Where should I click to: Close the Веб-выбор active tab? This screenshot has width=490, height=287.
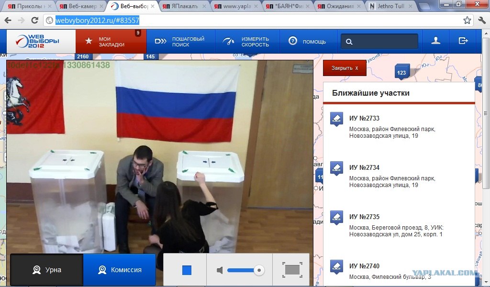pyautogui.click(x=153, y=6)
